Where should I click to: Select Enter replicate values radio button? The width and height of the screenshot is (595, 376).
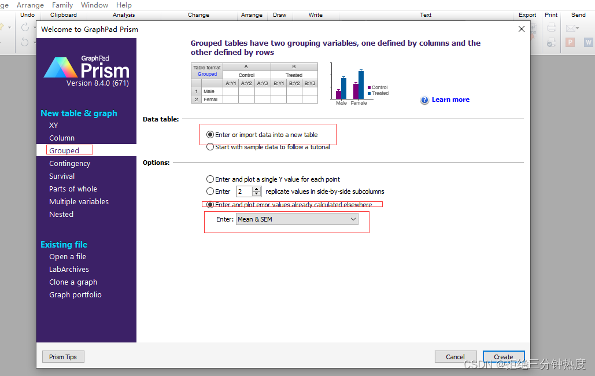tap(210, 191)
